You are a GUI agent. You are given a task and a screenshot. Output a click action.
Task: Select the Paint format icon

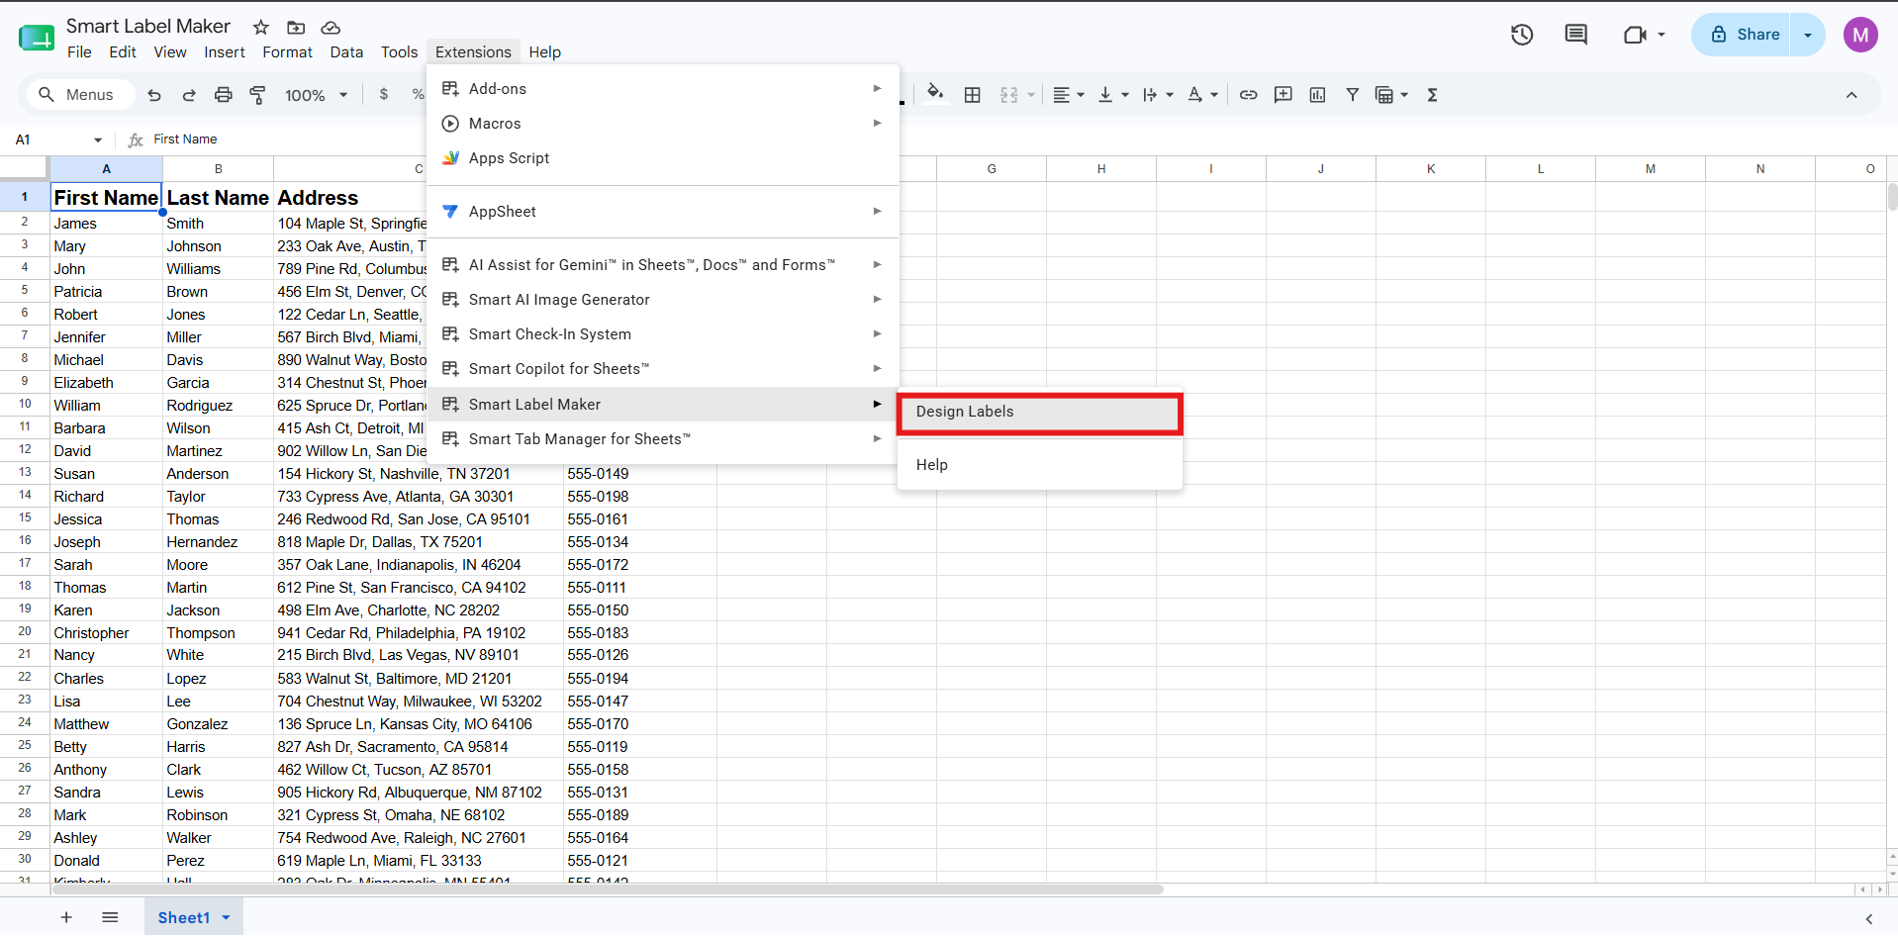(257, 95)
